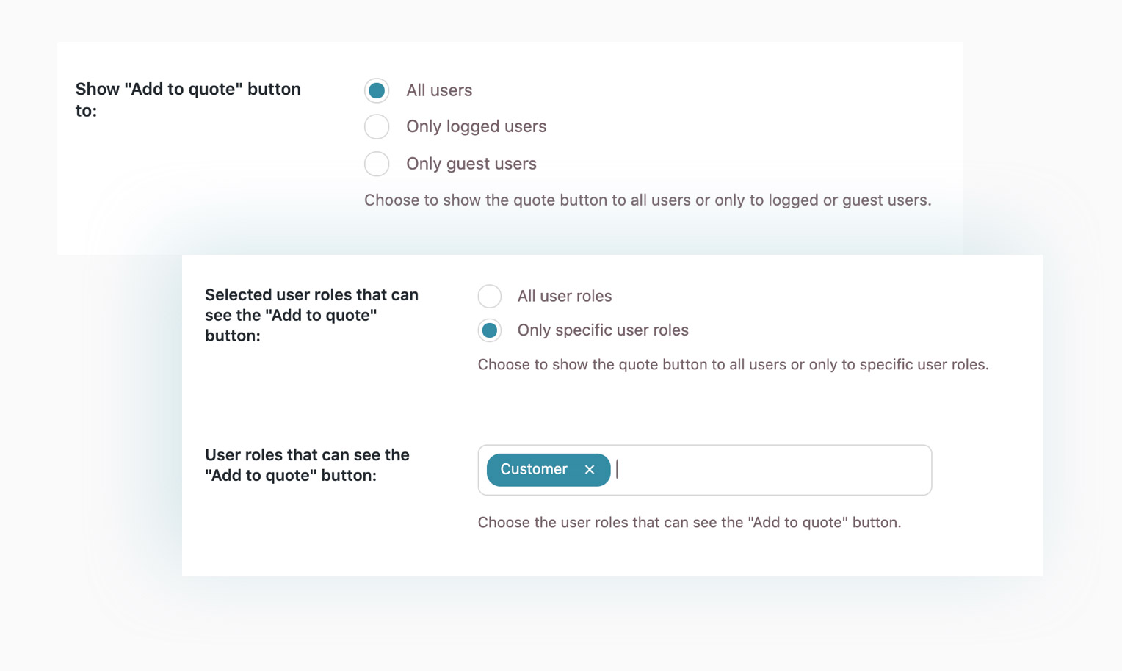
Task: Select the "Only specific user roles" radio button
Action: (x=490, y=330)
